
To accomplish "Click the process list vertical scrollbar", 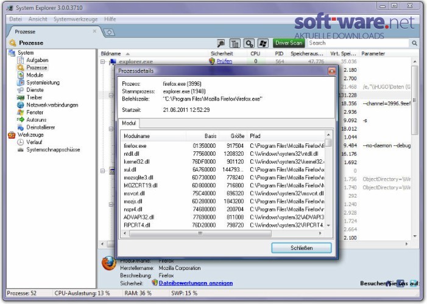I will (x=415, y=100).
